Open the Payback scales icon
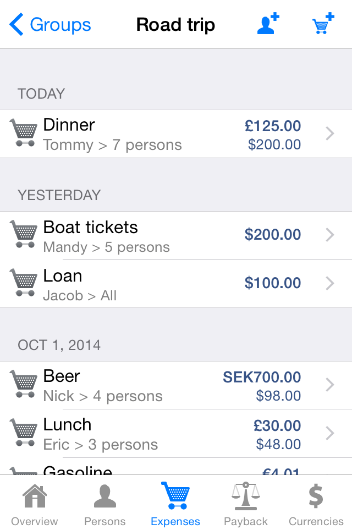Image resolution: width=352 pixels, height=529 pixels. coord(246,495)
